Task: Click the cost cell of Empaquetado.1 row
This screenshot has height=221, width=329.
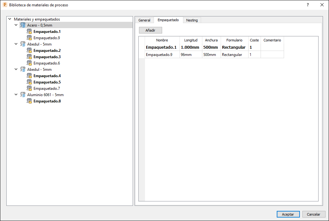Action: [255, 47]
